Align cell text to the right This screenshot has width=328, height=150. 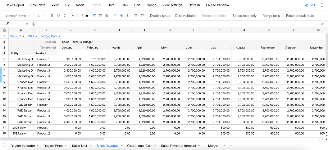(107, 16)
